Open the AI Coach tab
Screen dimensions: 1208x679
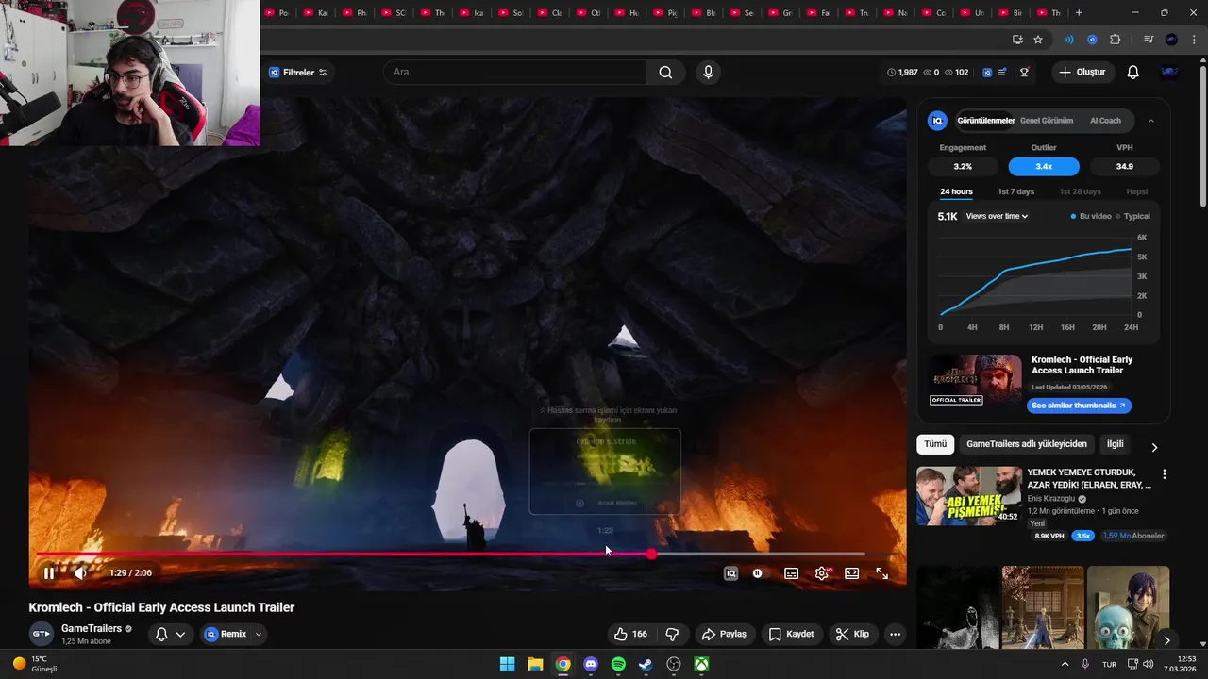point(1105,121)
